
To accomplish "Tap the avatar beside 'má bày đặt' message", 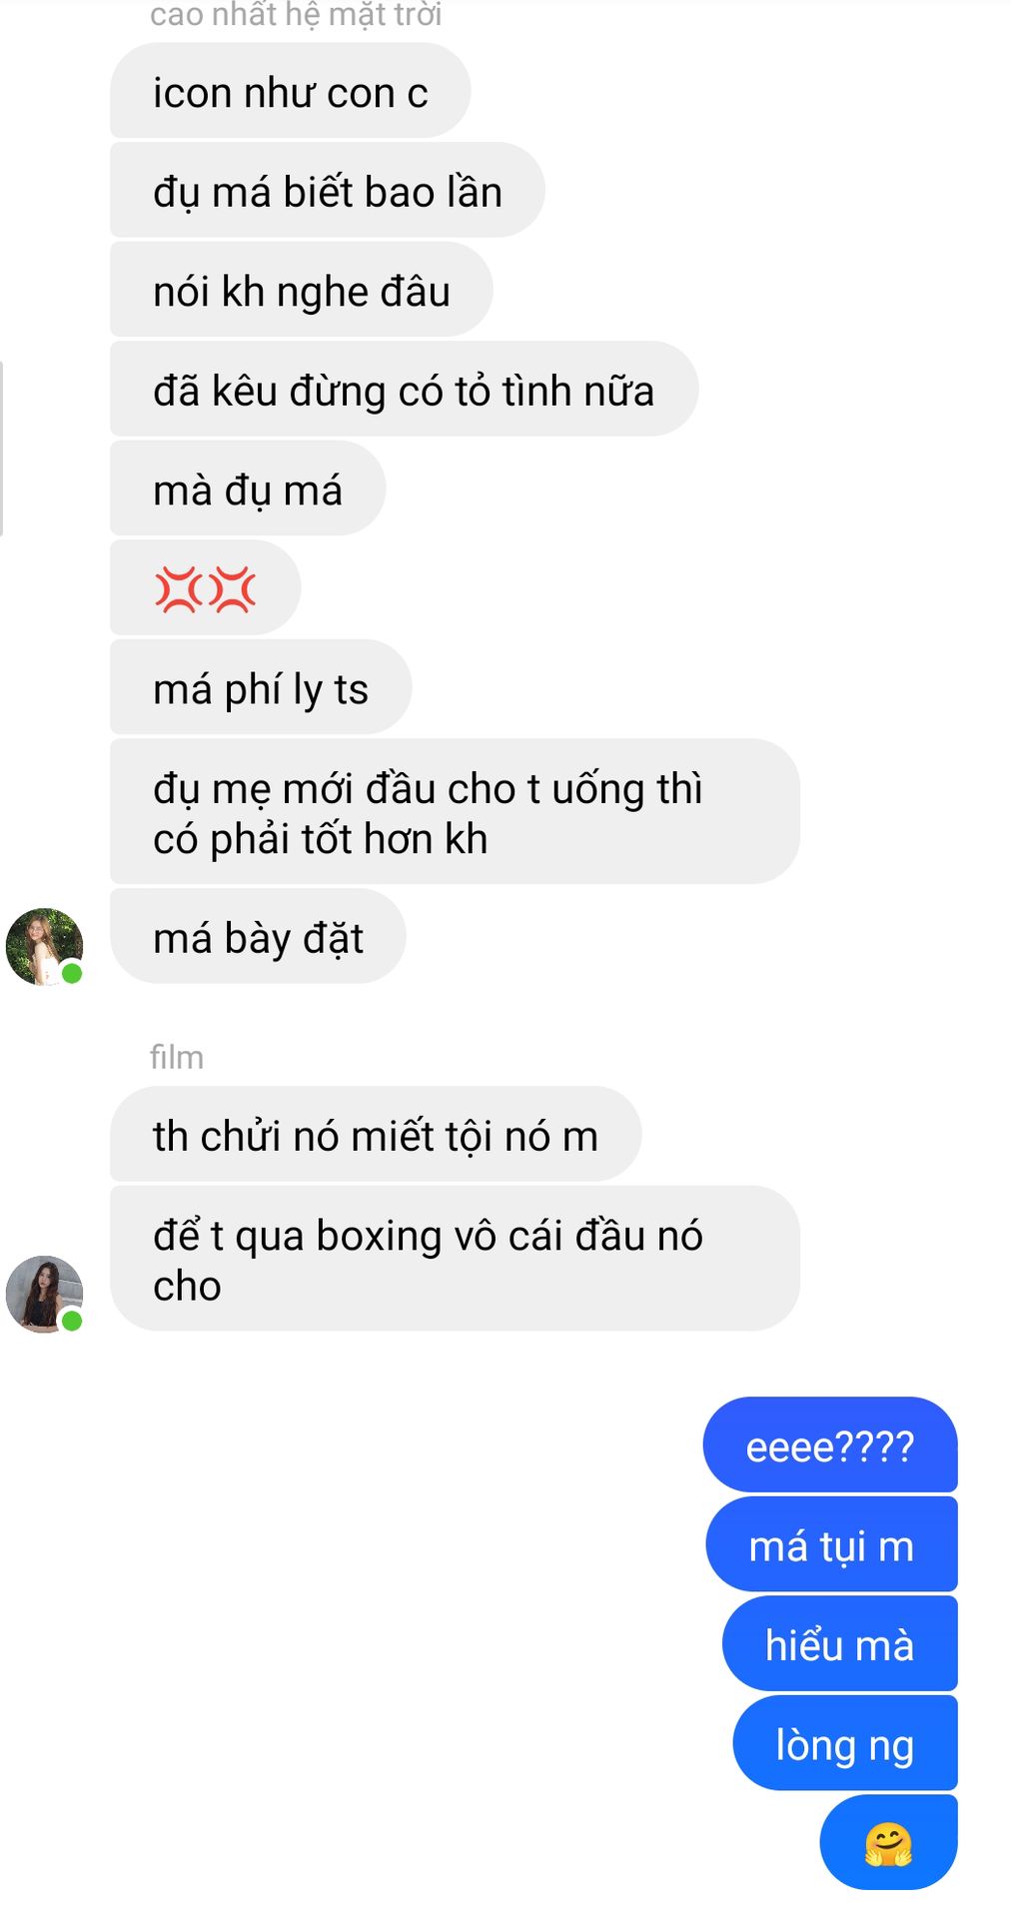I will [x=44, y=946].
